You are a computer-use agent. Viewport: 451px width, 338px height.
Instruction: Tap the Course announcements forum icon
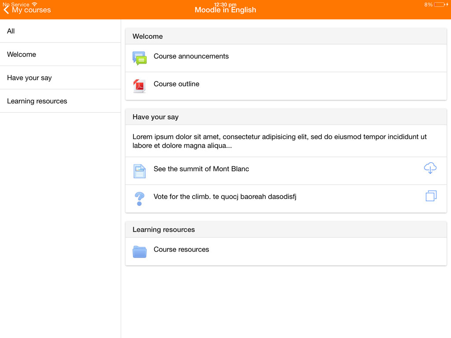tap(140, 59)
